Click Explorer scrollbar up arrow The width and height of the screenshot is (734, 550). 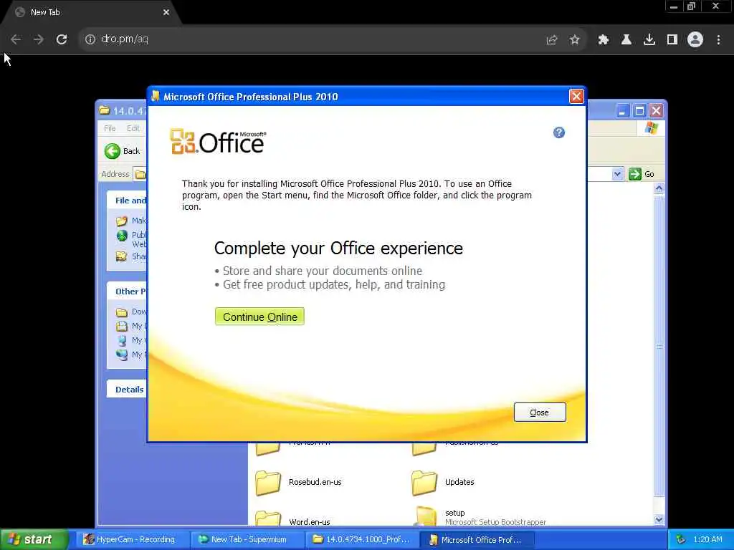tap(659, 188)
